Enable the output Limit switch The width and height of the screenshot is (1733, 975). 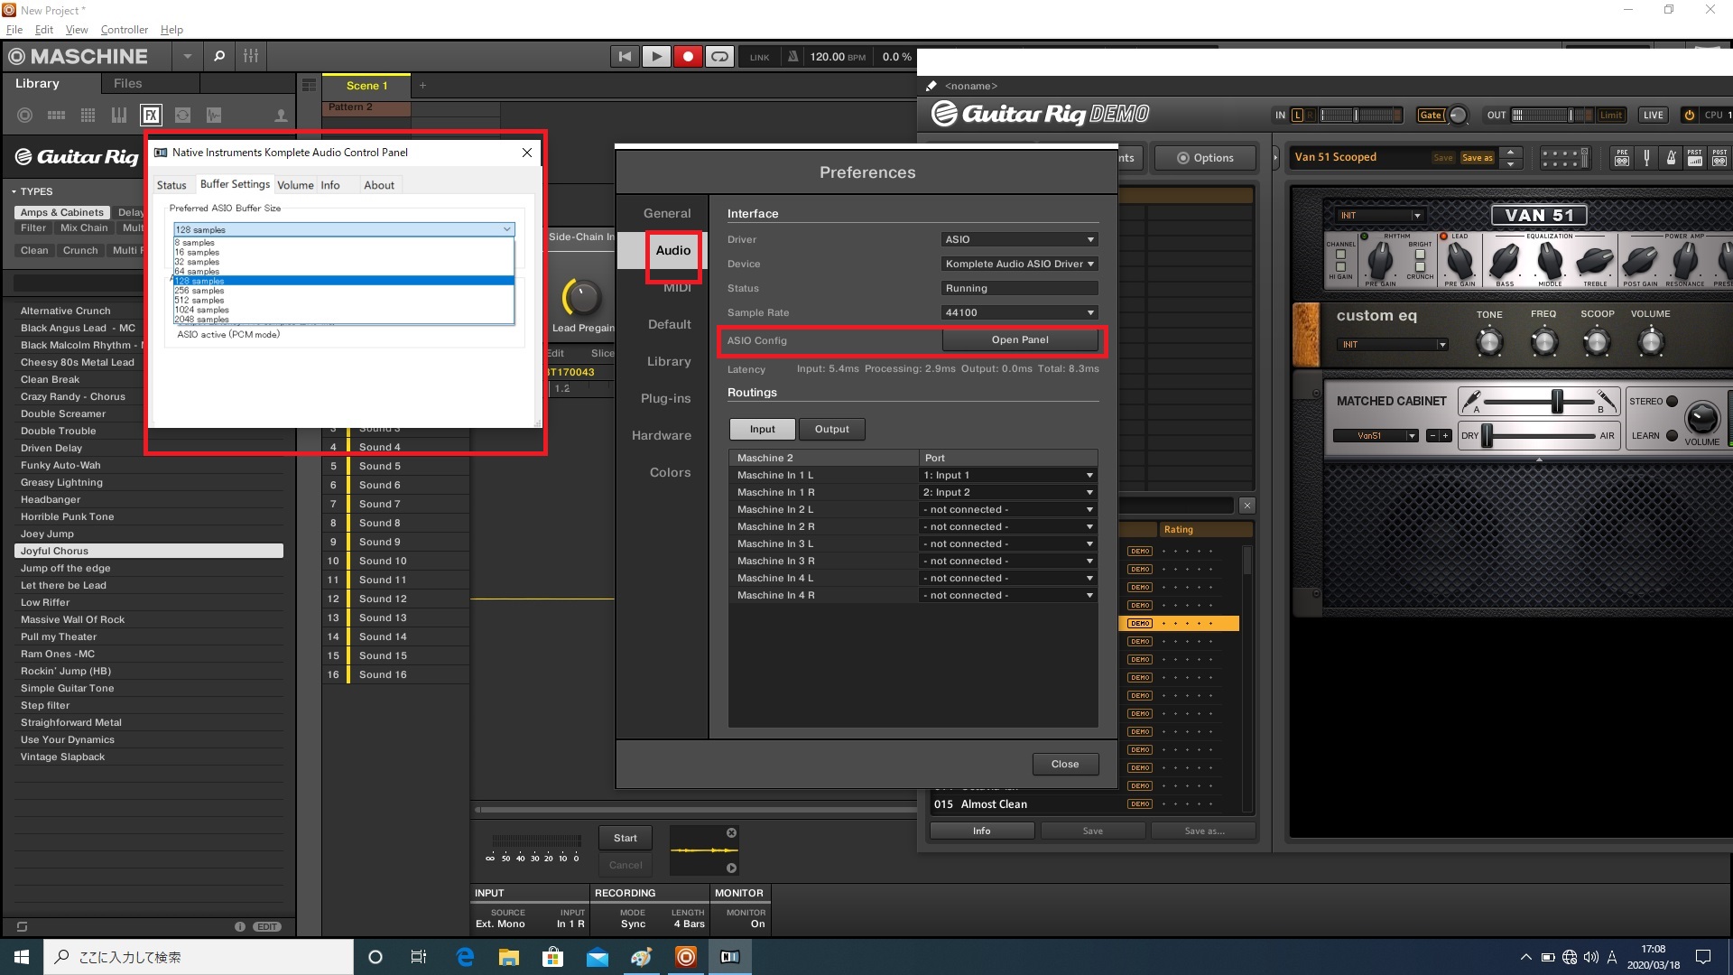point(1611,115)
